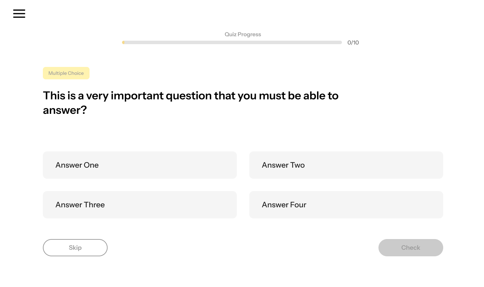Click the 0/10 progress counter
The height and width of the screenshot is (287, 484).
(x=353, y=42)
